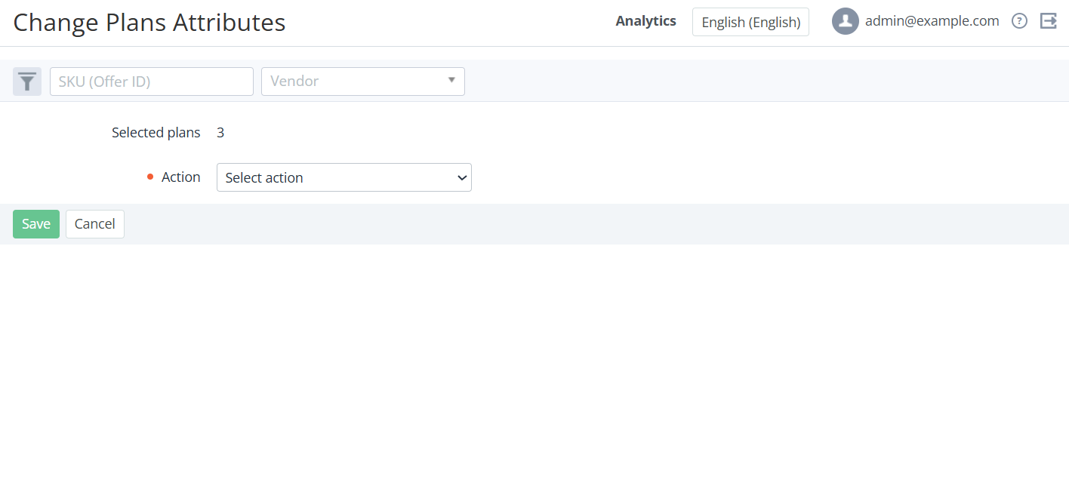The width and height of the screenshot is (1069, 486).
Task: Log out using the exit arrow icon
Action: click(x=1049, y=21)
